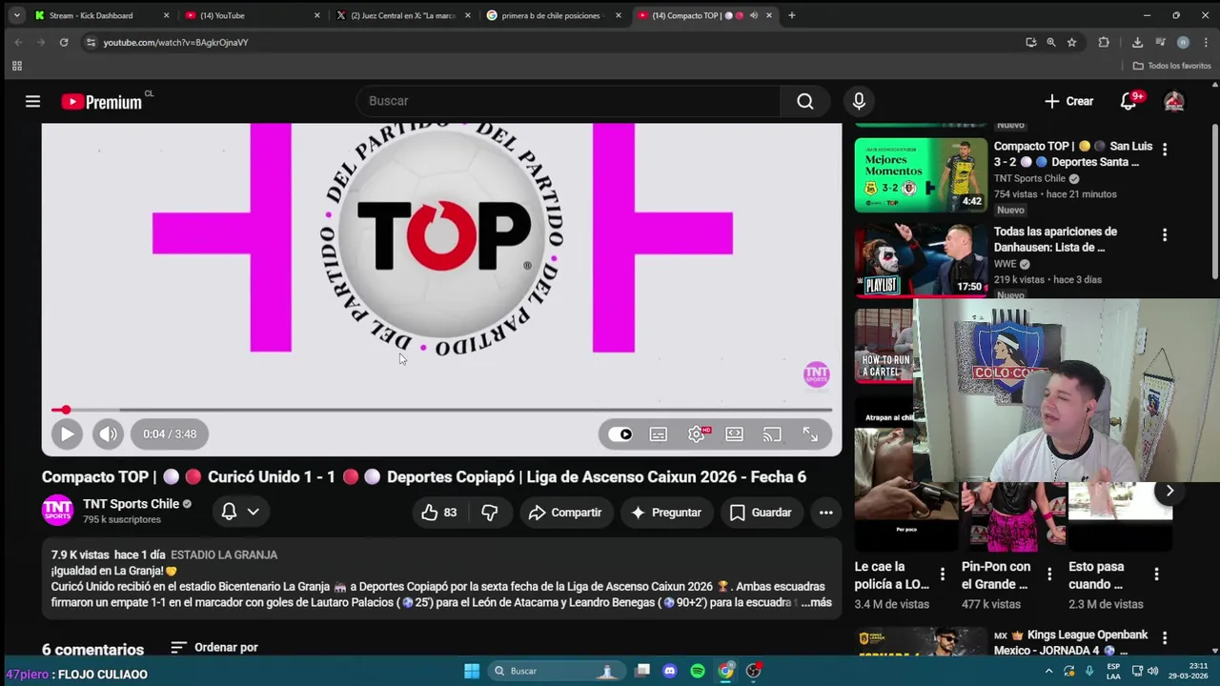Image resolution: width=1220 pixels, height=686 pixels.
Task: Open Chrome downloads
Action: 1137,42
